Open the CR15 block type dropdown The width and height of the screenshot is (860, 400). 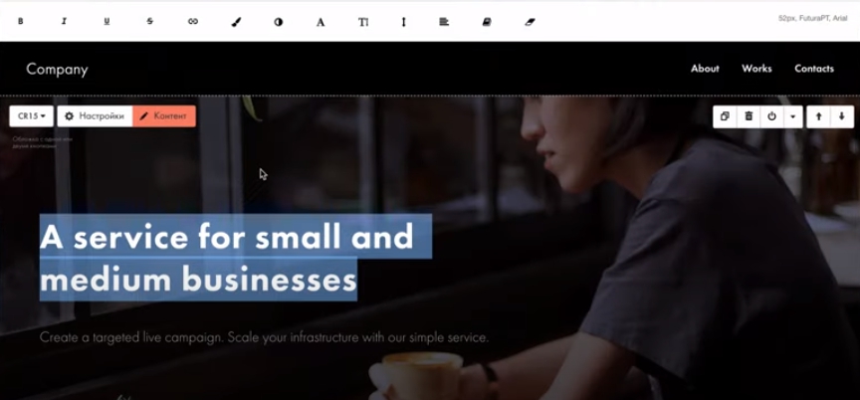[31, 116]
